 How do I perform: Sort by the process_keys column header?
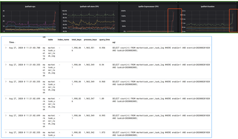[90, 39]
